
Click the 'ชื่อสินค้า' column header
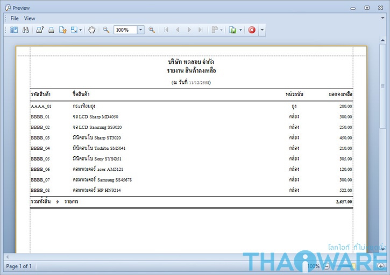point(81,94)
